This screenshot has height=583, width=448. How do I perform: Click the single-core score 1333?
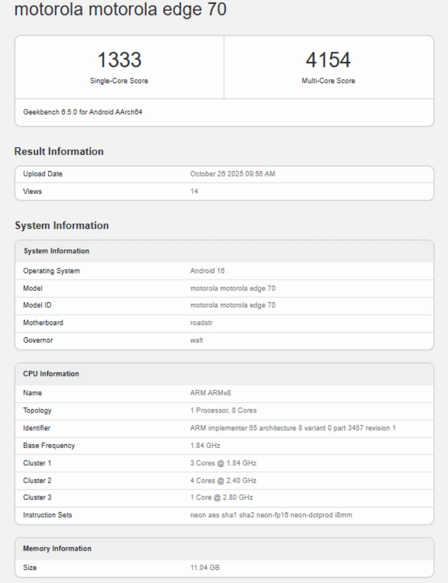(119, 60)
